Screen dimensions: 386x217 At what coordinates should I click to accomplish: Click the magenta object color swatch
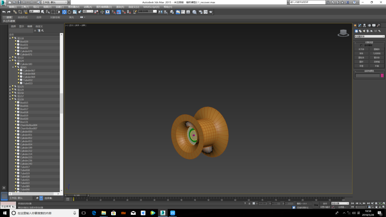pyautogui.click(x=382, y=75)
